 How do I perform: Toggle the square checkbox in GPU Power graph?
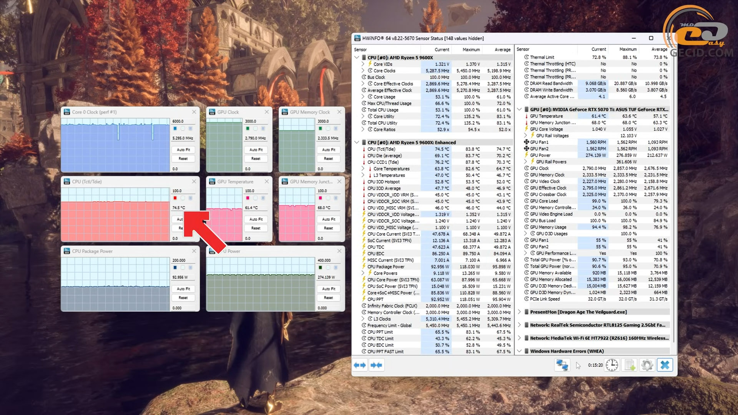pos(336,267)
